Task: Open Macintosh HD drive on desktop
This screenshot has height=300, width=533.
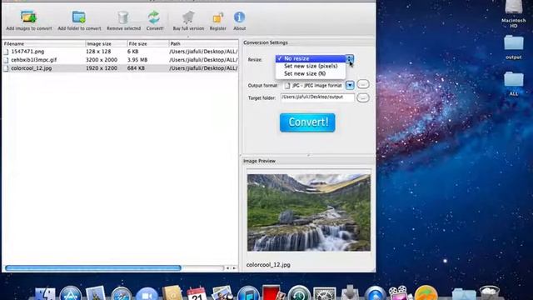Action: point(514,7)
